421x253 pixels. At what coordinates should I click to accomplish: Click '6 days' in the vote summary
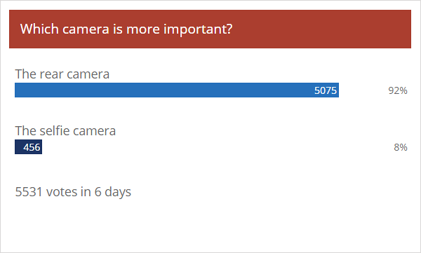113,192
